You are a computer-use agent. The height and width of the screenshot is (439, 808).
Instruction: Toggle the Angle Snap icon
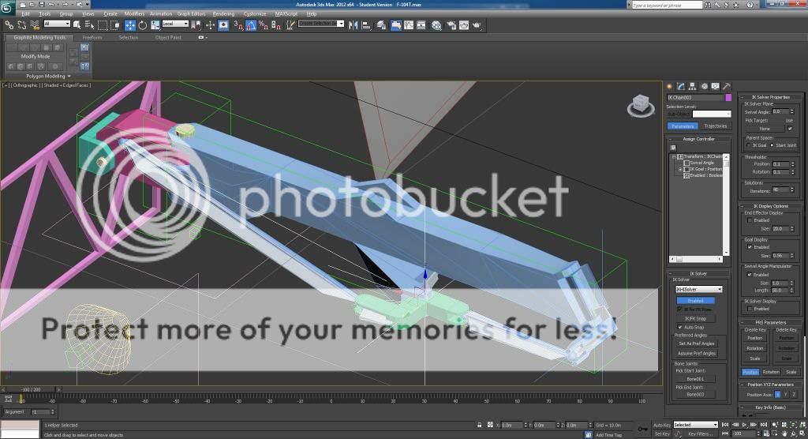[x=251, y=24]
